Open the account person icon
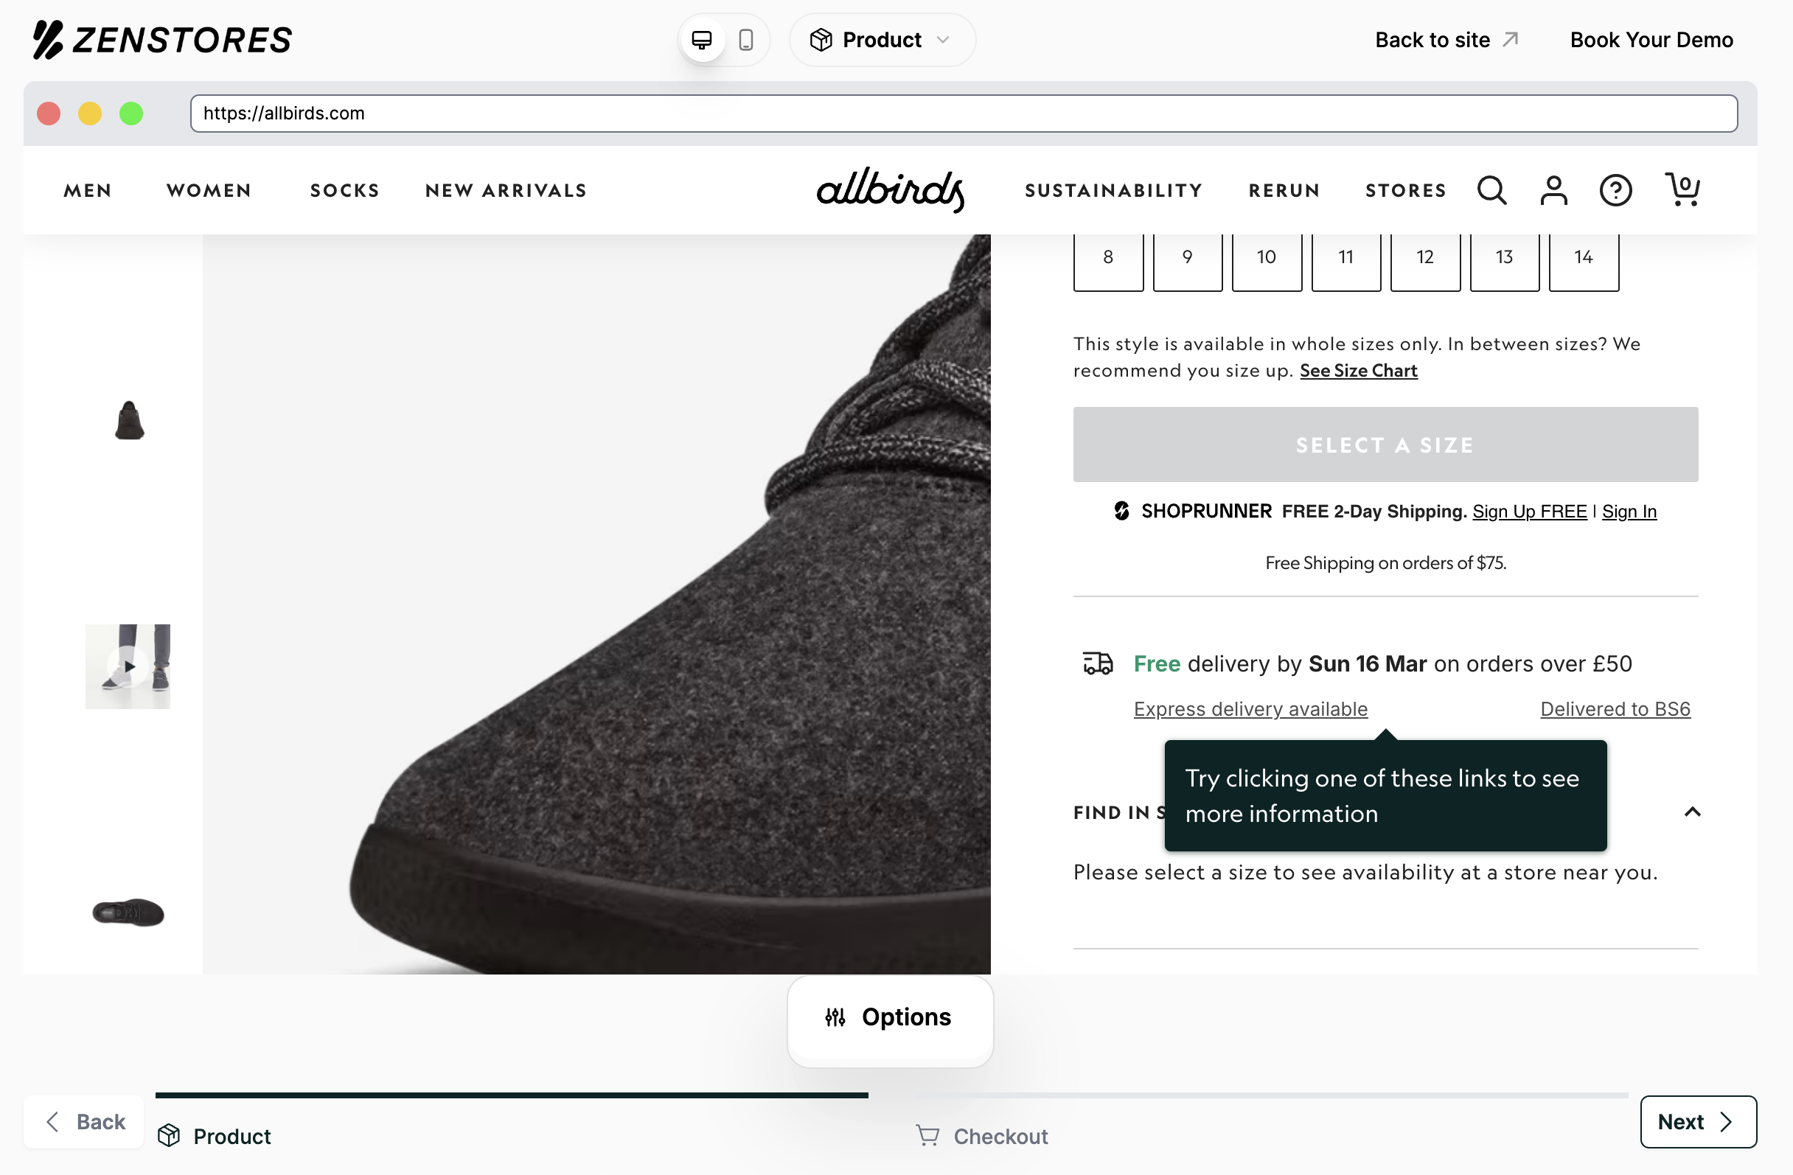This screenshot has height=1175, width=1793. [1553, 191]
